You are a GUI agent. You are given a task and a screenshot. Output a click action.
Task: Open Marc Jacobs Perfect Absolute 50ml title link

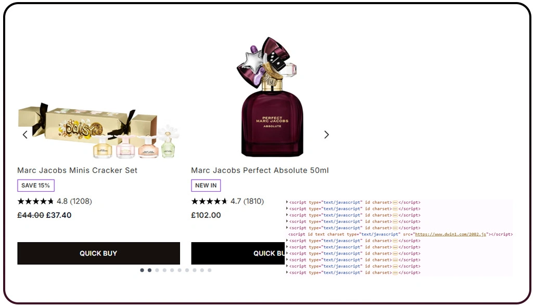(x=260, y=170)
